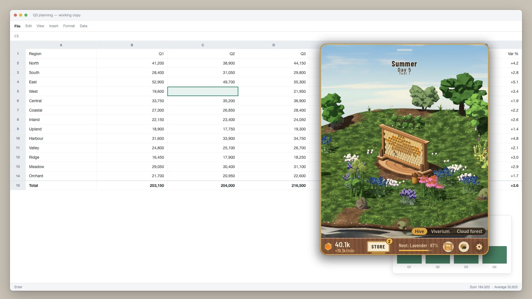Click the 'Central' region cell
The image size is (532, 299).
[61, 101]
